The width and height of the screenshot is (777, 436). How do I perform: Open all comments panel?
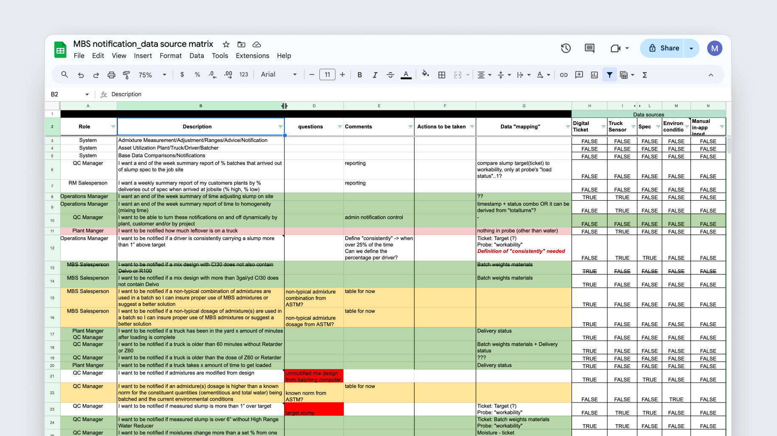[x=589, y=48]
